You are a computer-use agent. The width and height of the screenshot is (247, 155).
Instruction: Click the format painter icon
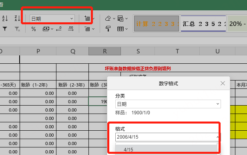click(108, 29)
